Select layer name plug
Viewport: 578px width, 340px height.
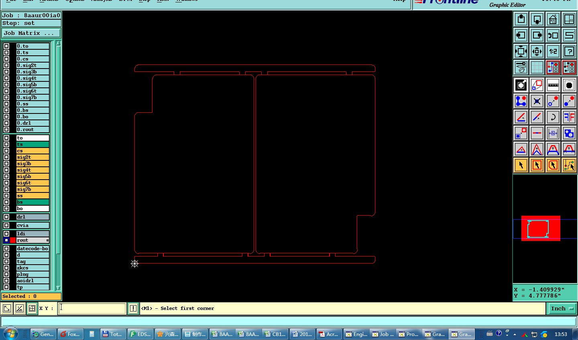(x=33, y=274)
